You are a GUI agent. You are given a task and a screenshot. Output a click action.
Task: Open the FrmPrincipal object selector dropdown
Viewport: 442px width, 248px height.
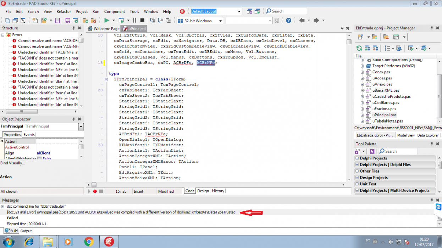pyautogui.click(x=81, y=126)
